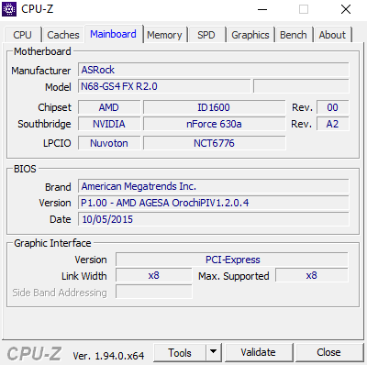Click the BIOS Version field

coord(213,203)
